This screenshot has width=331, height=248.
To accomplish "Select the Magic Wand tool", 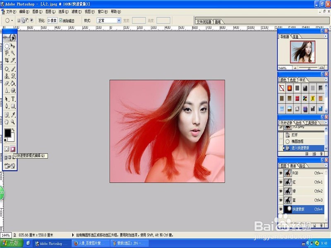I will point(13,53).
